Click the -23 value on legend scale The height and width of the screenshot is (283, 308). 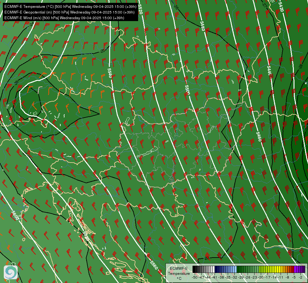coord(254,277)
